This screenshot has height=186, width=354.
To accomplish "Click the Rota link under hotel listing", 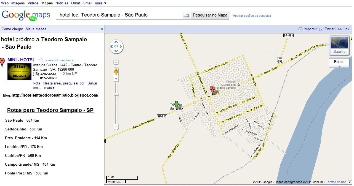I will [36, 83].
